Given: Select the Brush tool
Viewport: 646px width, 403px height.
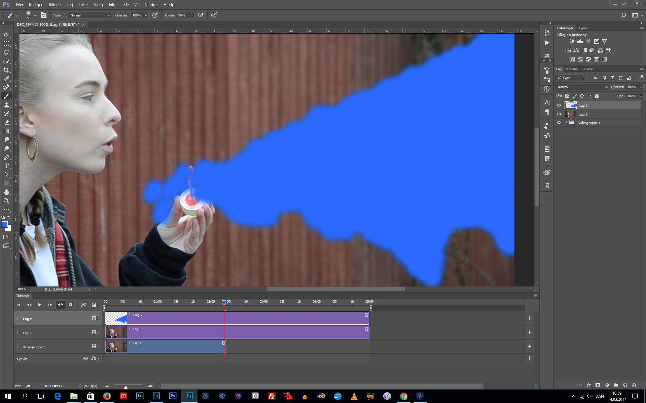Looking at the screenshot, I should (6, 96).
